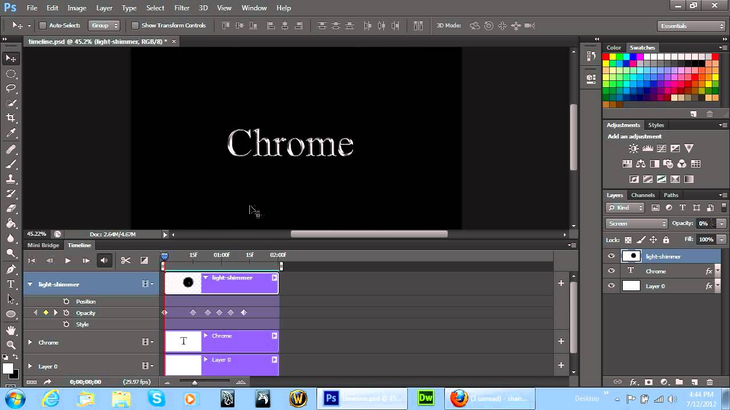Click the timeline zoom slider
Image resolution: width=730 pixels, height=410 pixels.
coord(194,382)
